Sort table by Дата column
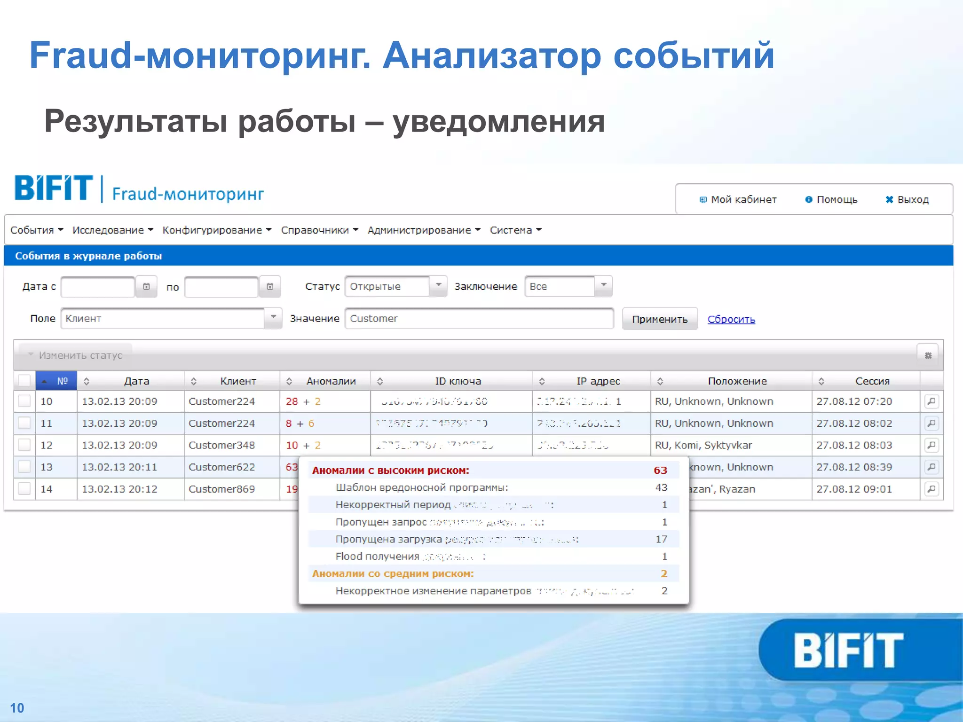963x722 pixels. [x=130, y=381]
